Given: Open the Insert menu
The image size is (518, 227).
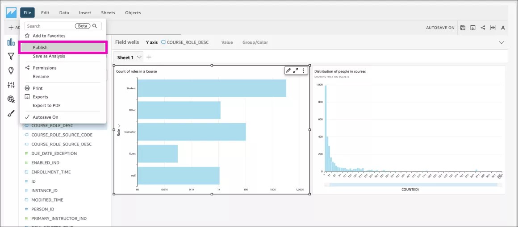Looking at the screenshot, I should point(85,13).
